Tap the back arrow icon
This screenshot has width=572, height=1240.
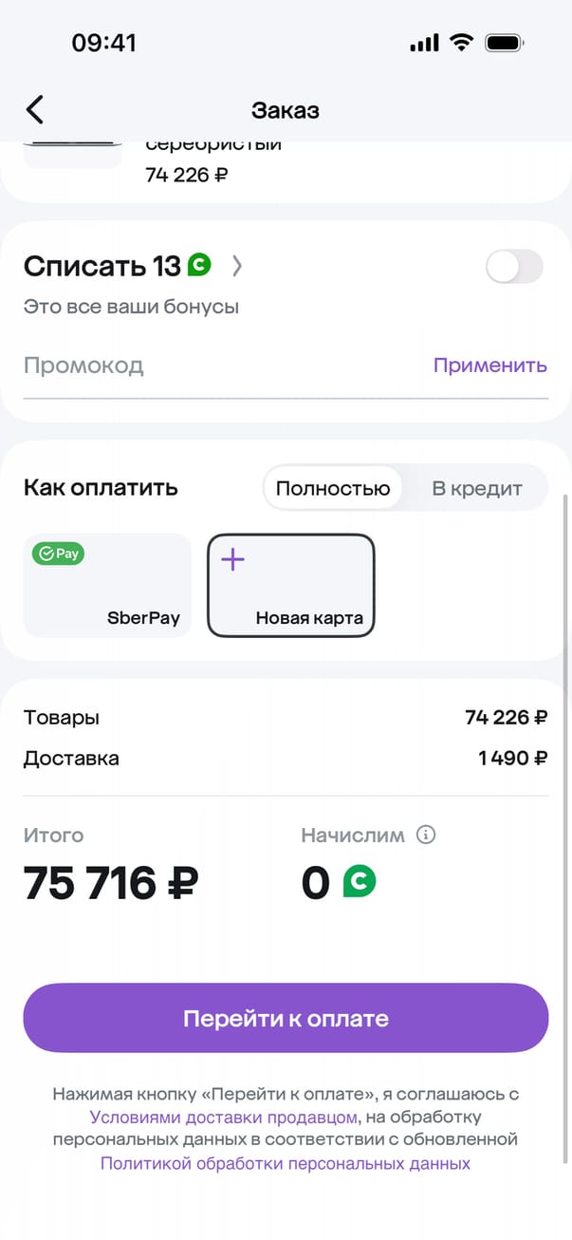point(35,109)
